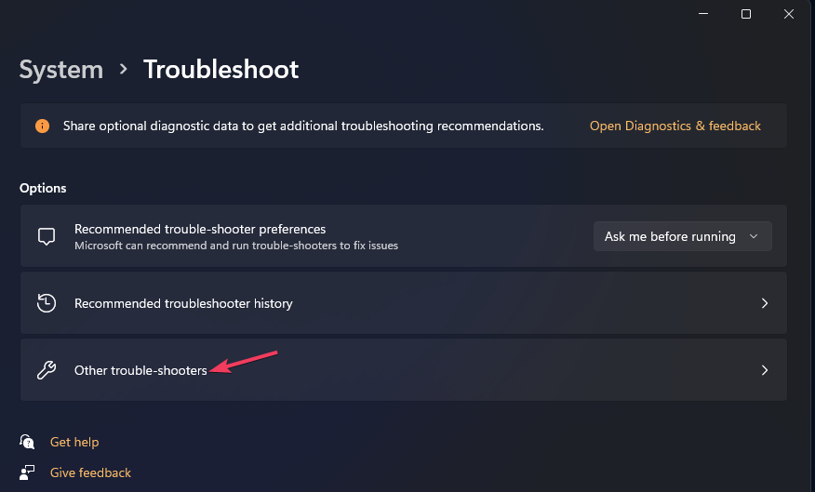Screen dimensions: 815x492
Task: Click the wrench icon for other trouble-shooters
Action: (x=47, y=370)
